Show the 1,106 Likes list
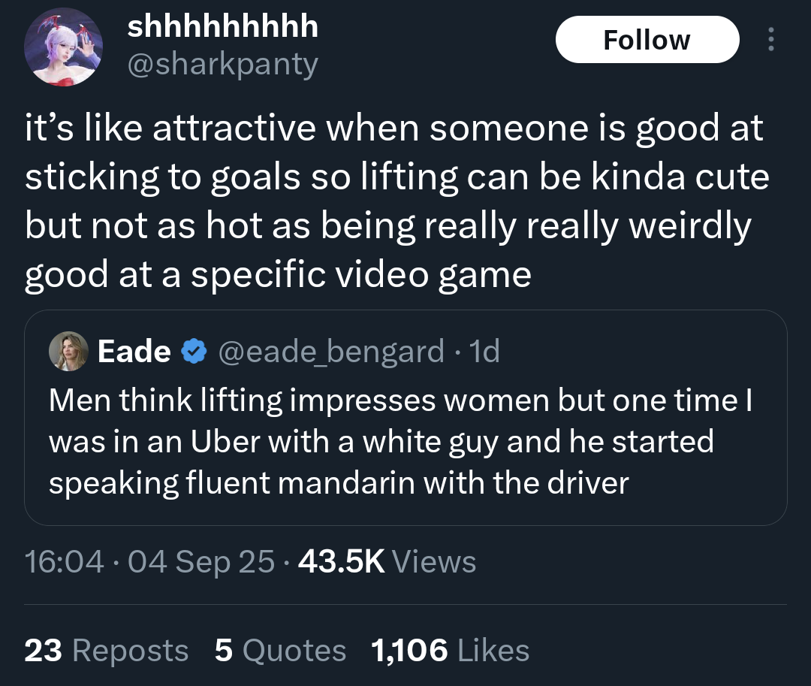 coord(450,650)
